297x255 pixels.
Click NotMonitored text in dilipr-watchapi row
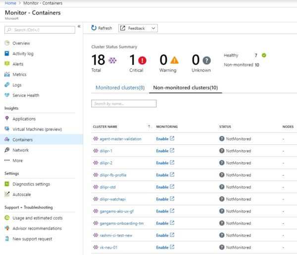click(239, 199)
